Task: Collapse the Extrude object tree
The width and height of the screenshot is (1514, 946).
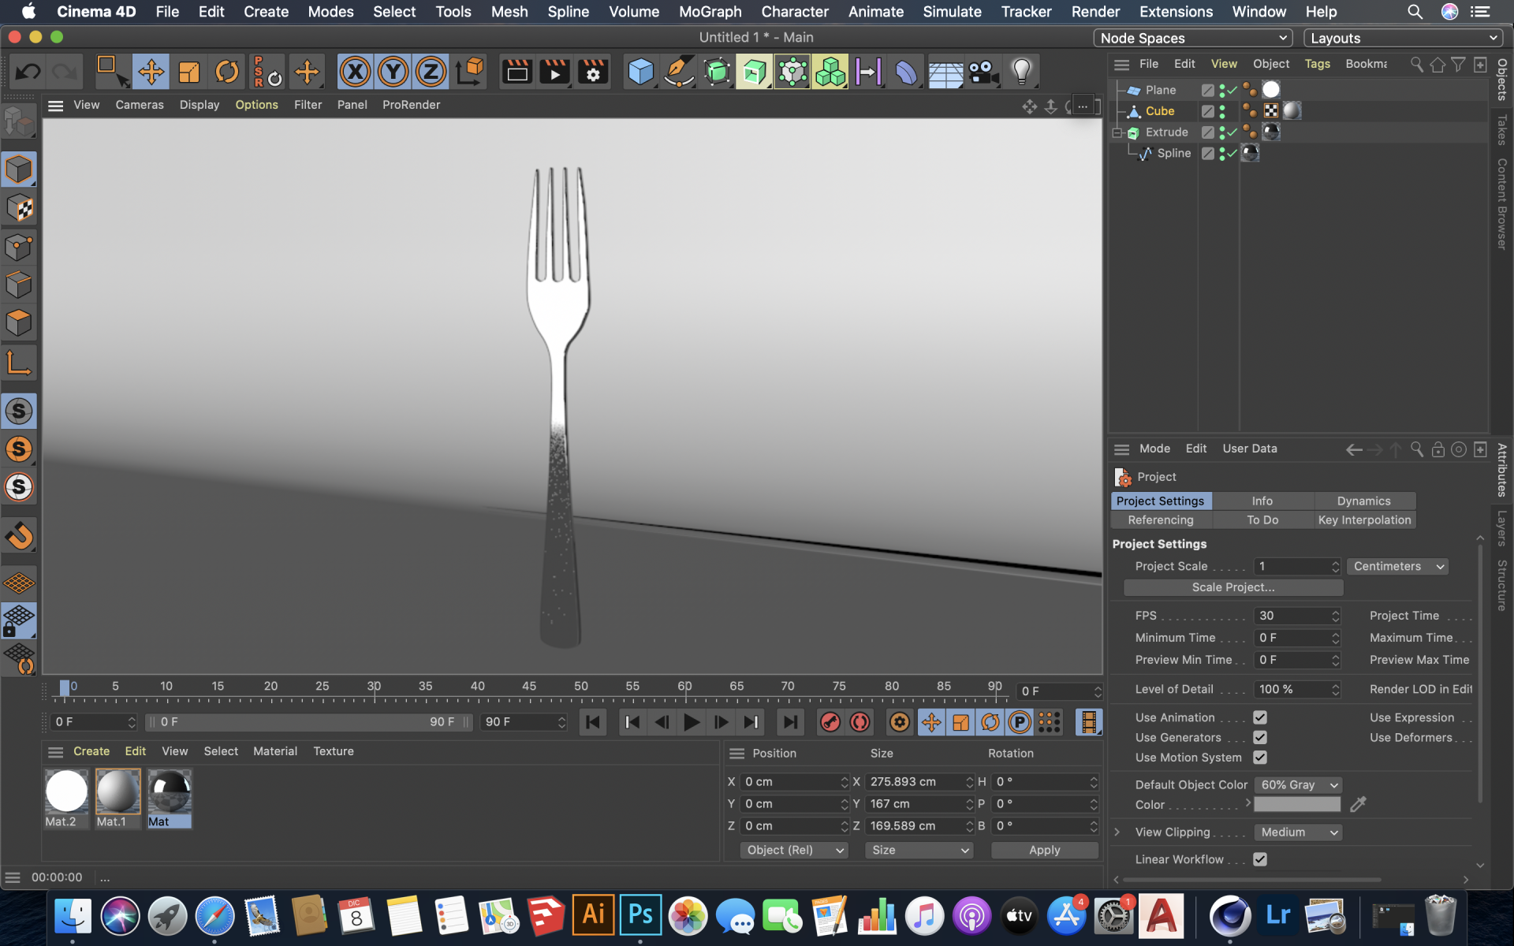Action: (1117, 132)
